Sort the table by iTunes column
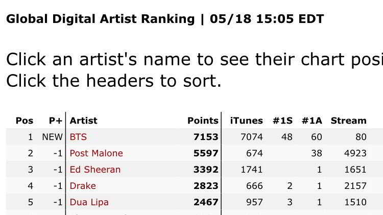 tap(246, 121)
